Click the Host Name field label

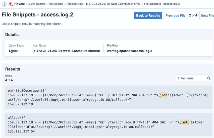click(39, 46)
